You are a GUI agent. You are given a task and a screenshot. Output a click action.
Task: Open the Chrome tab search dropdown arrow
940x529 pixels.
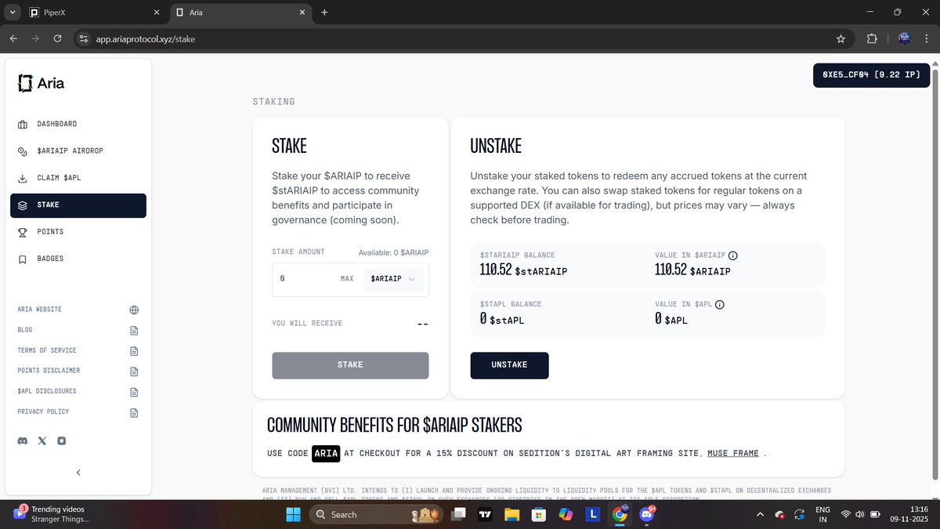click(13, 12)
